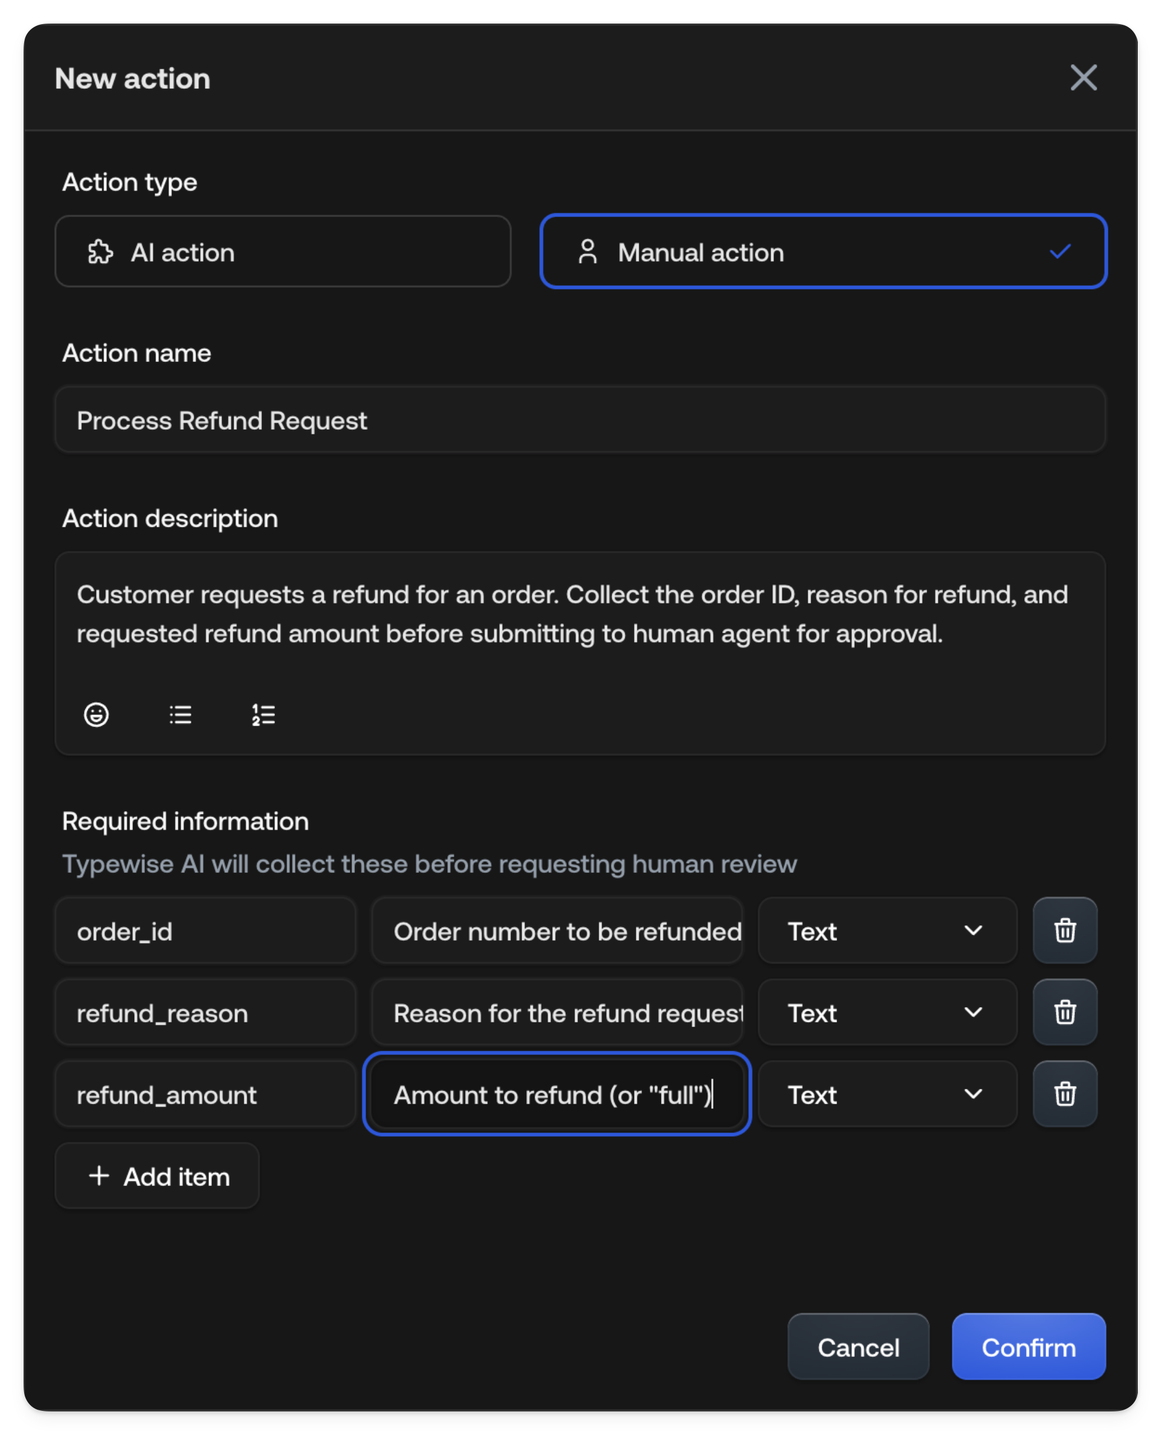
Task: Click the New action dialog title
Action: pyautogui.click(x=132, y=78)
